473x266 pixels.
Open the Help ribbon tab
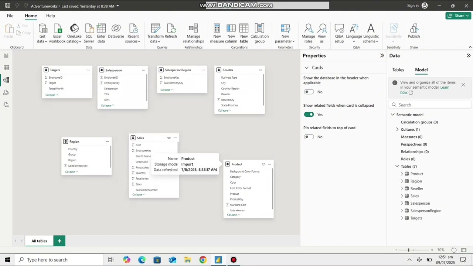[x=51, y=16]
